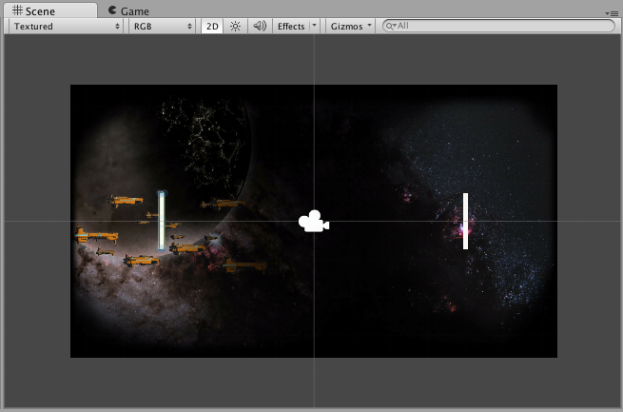Click the magnifier icon in search field
The image size is (623, 412).
390,27
